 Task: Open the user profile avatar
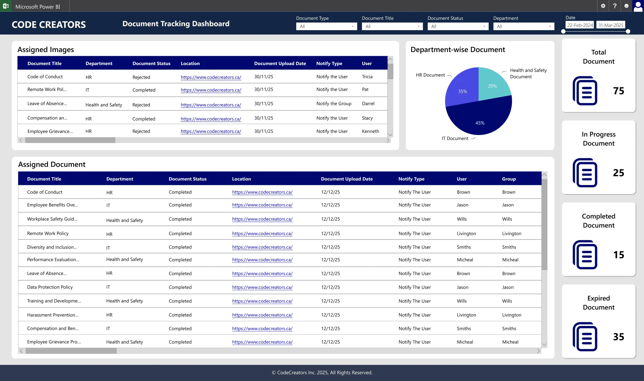tap(638, 6)
